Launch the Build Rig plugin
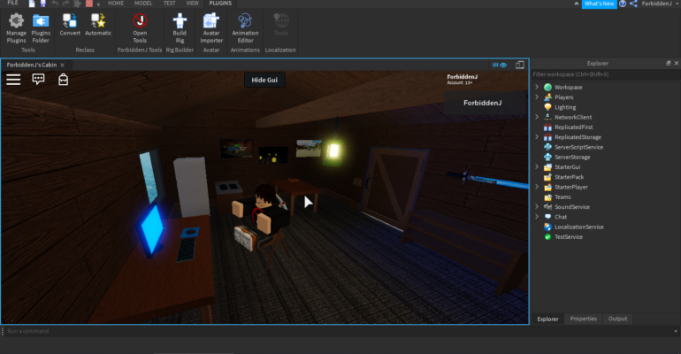The height and width of the screenshot is (354, 681). [x=180, y=28]
